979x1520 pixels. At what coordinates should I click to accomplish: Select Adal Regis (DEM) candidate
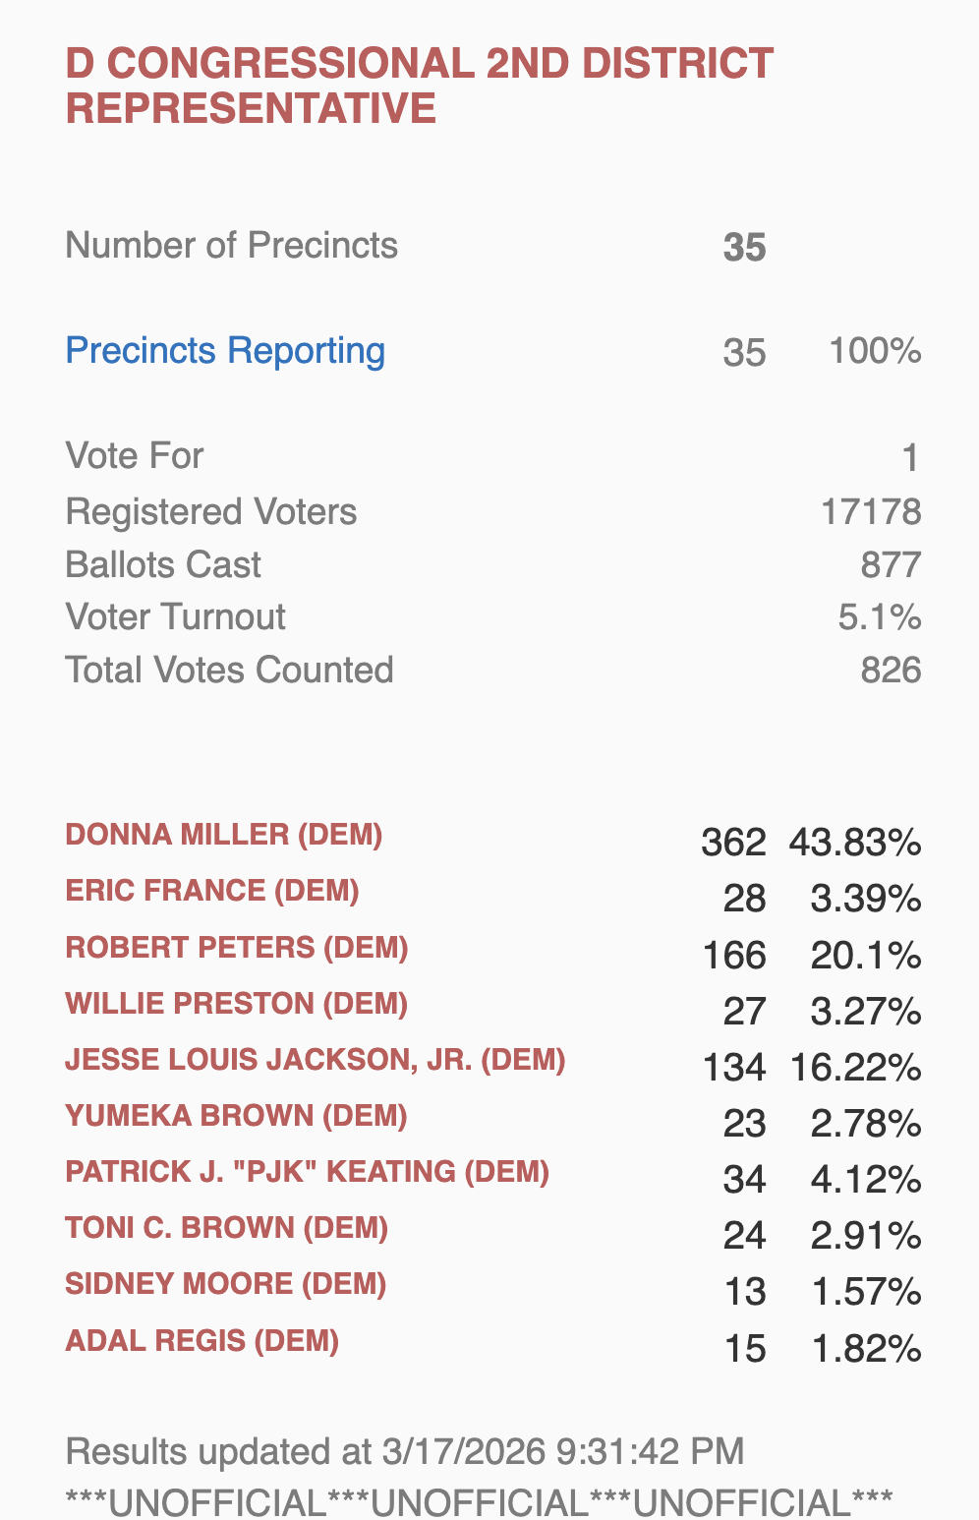[x=202, y=1341]
